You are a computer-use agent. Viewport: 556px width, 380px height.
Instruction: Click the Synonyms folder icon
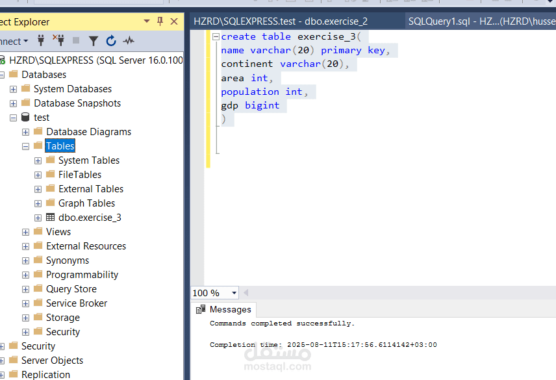[38, 260]
